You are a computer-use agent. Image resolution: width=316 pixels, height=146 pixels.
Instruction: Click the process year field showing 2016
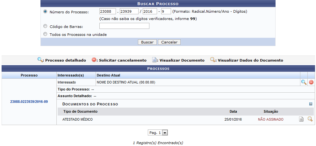pos(150,11)
